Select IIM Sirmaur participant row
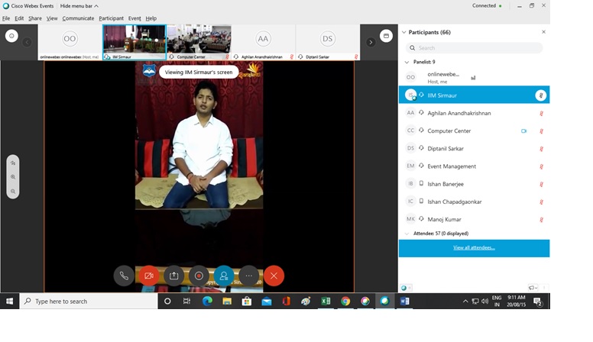 point(475,95)
